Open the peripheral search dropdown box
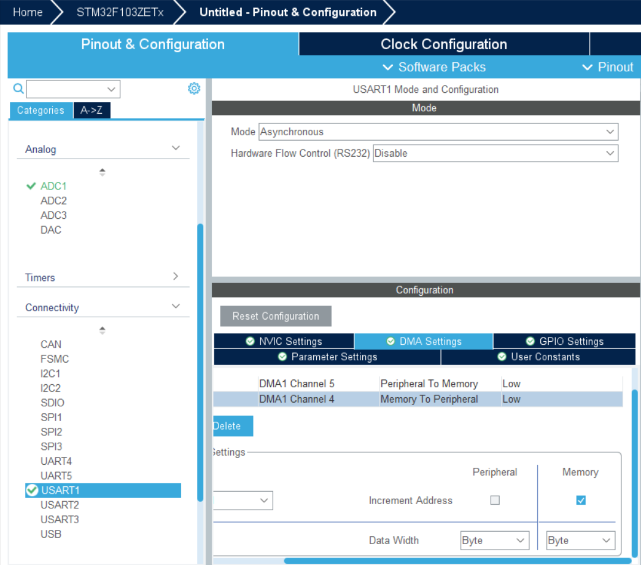This screenshot has width=641, height=565. (73, 89)
